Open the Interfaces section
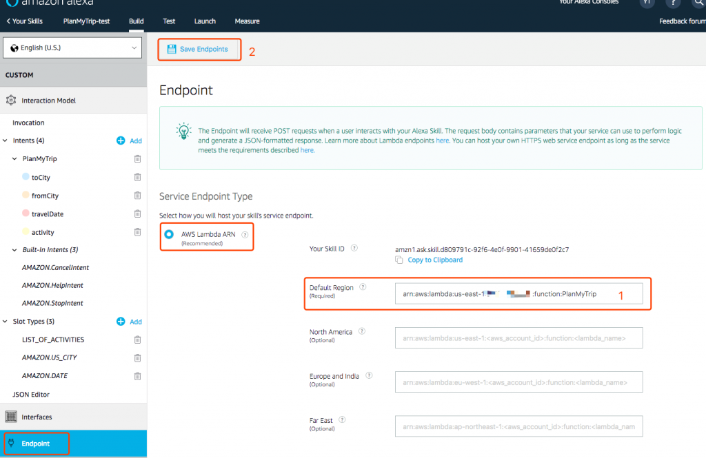Screen dimensions: 706x458 (x=73, y=417)
